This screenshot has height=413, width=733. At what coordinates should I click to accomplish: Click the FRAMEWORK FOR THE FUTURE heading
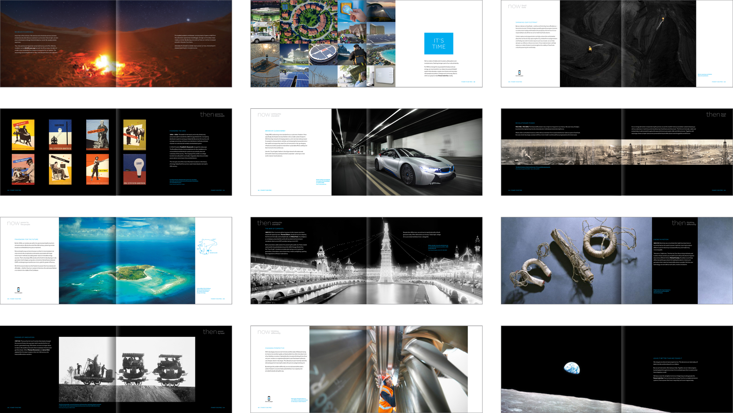pyautogui.click(x=26, y=239)
